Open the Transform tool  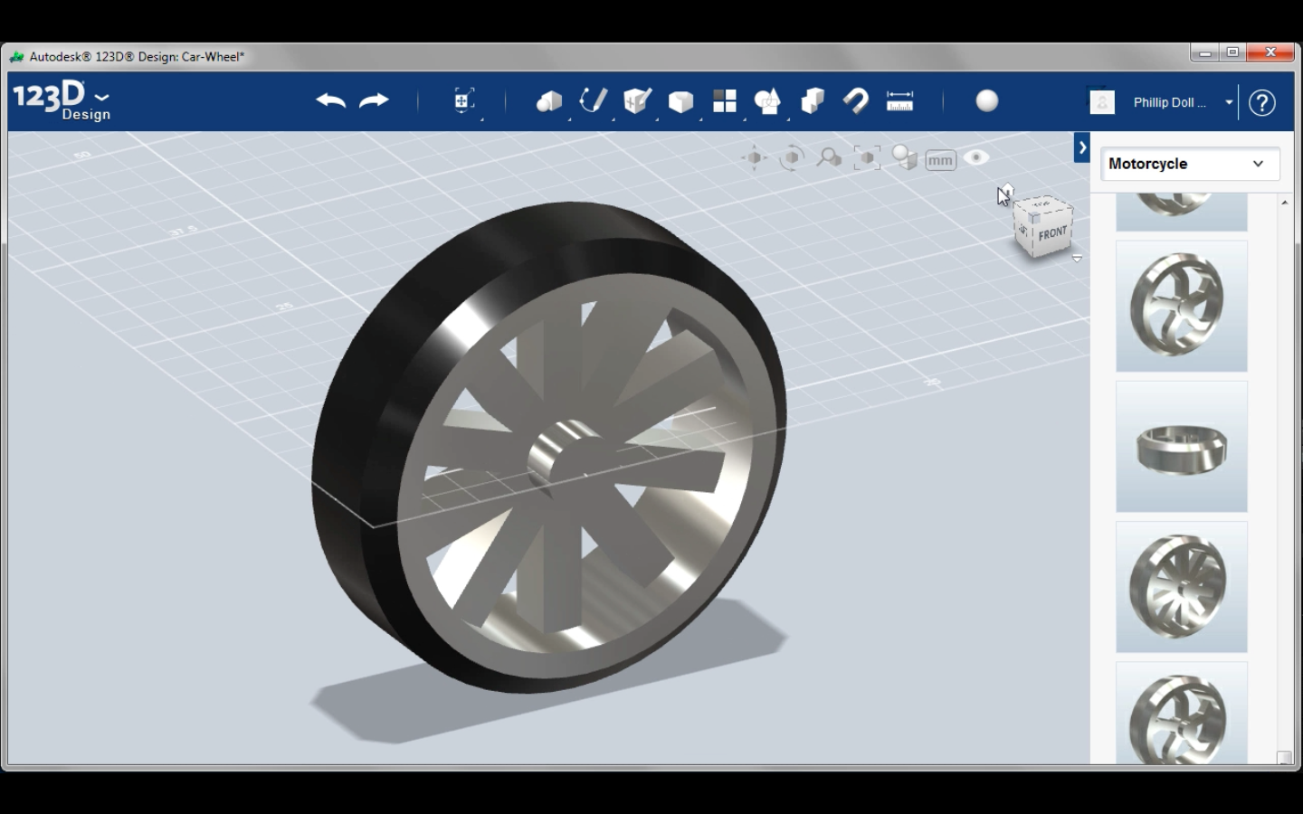pos(463,100)
